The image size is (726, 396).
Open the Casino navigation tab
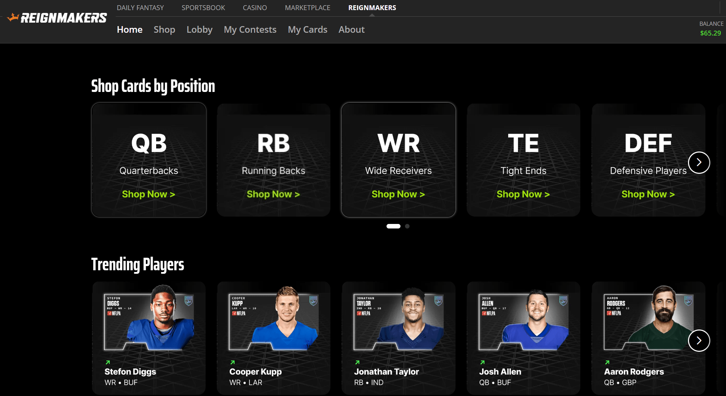coord(255,7)
